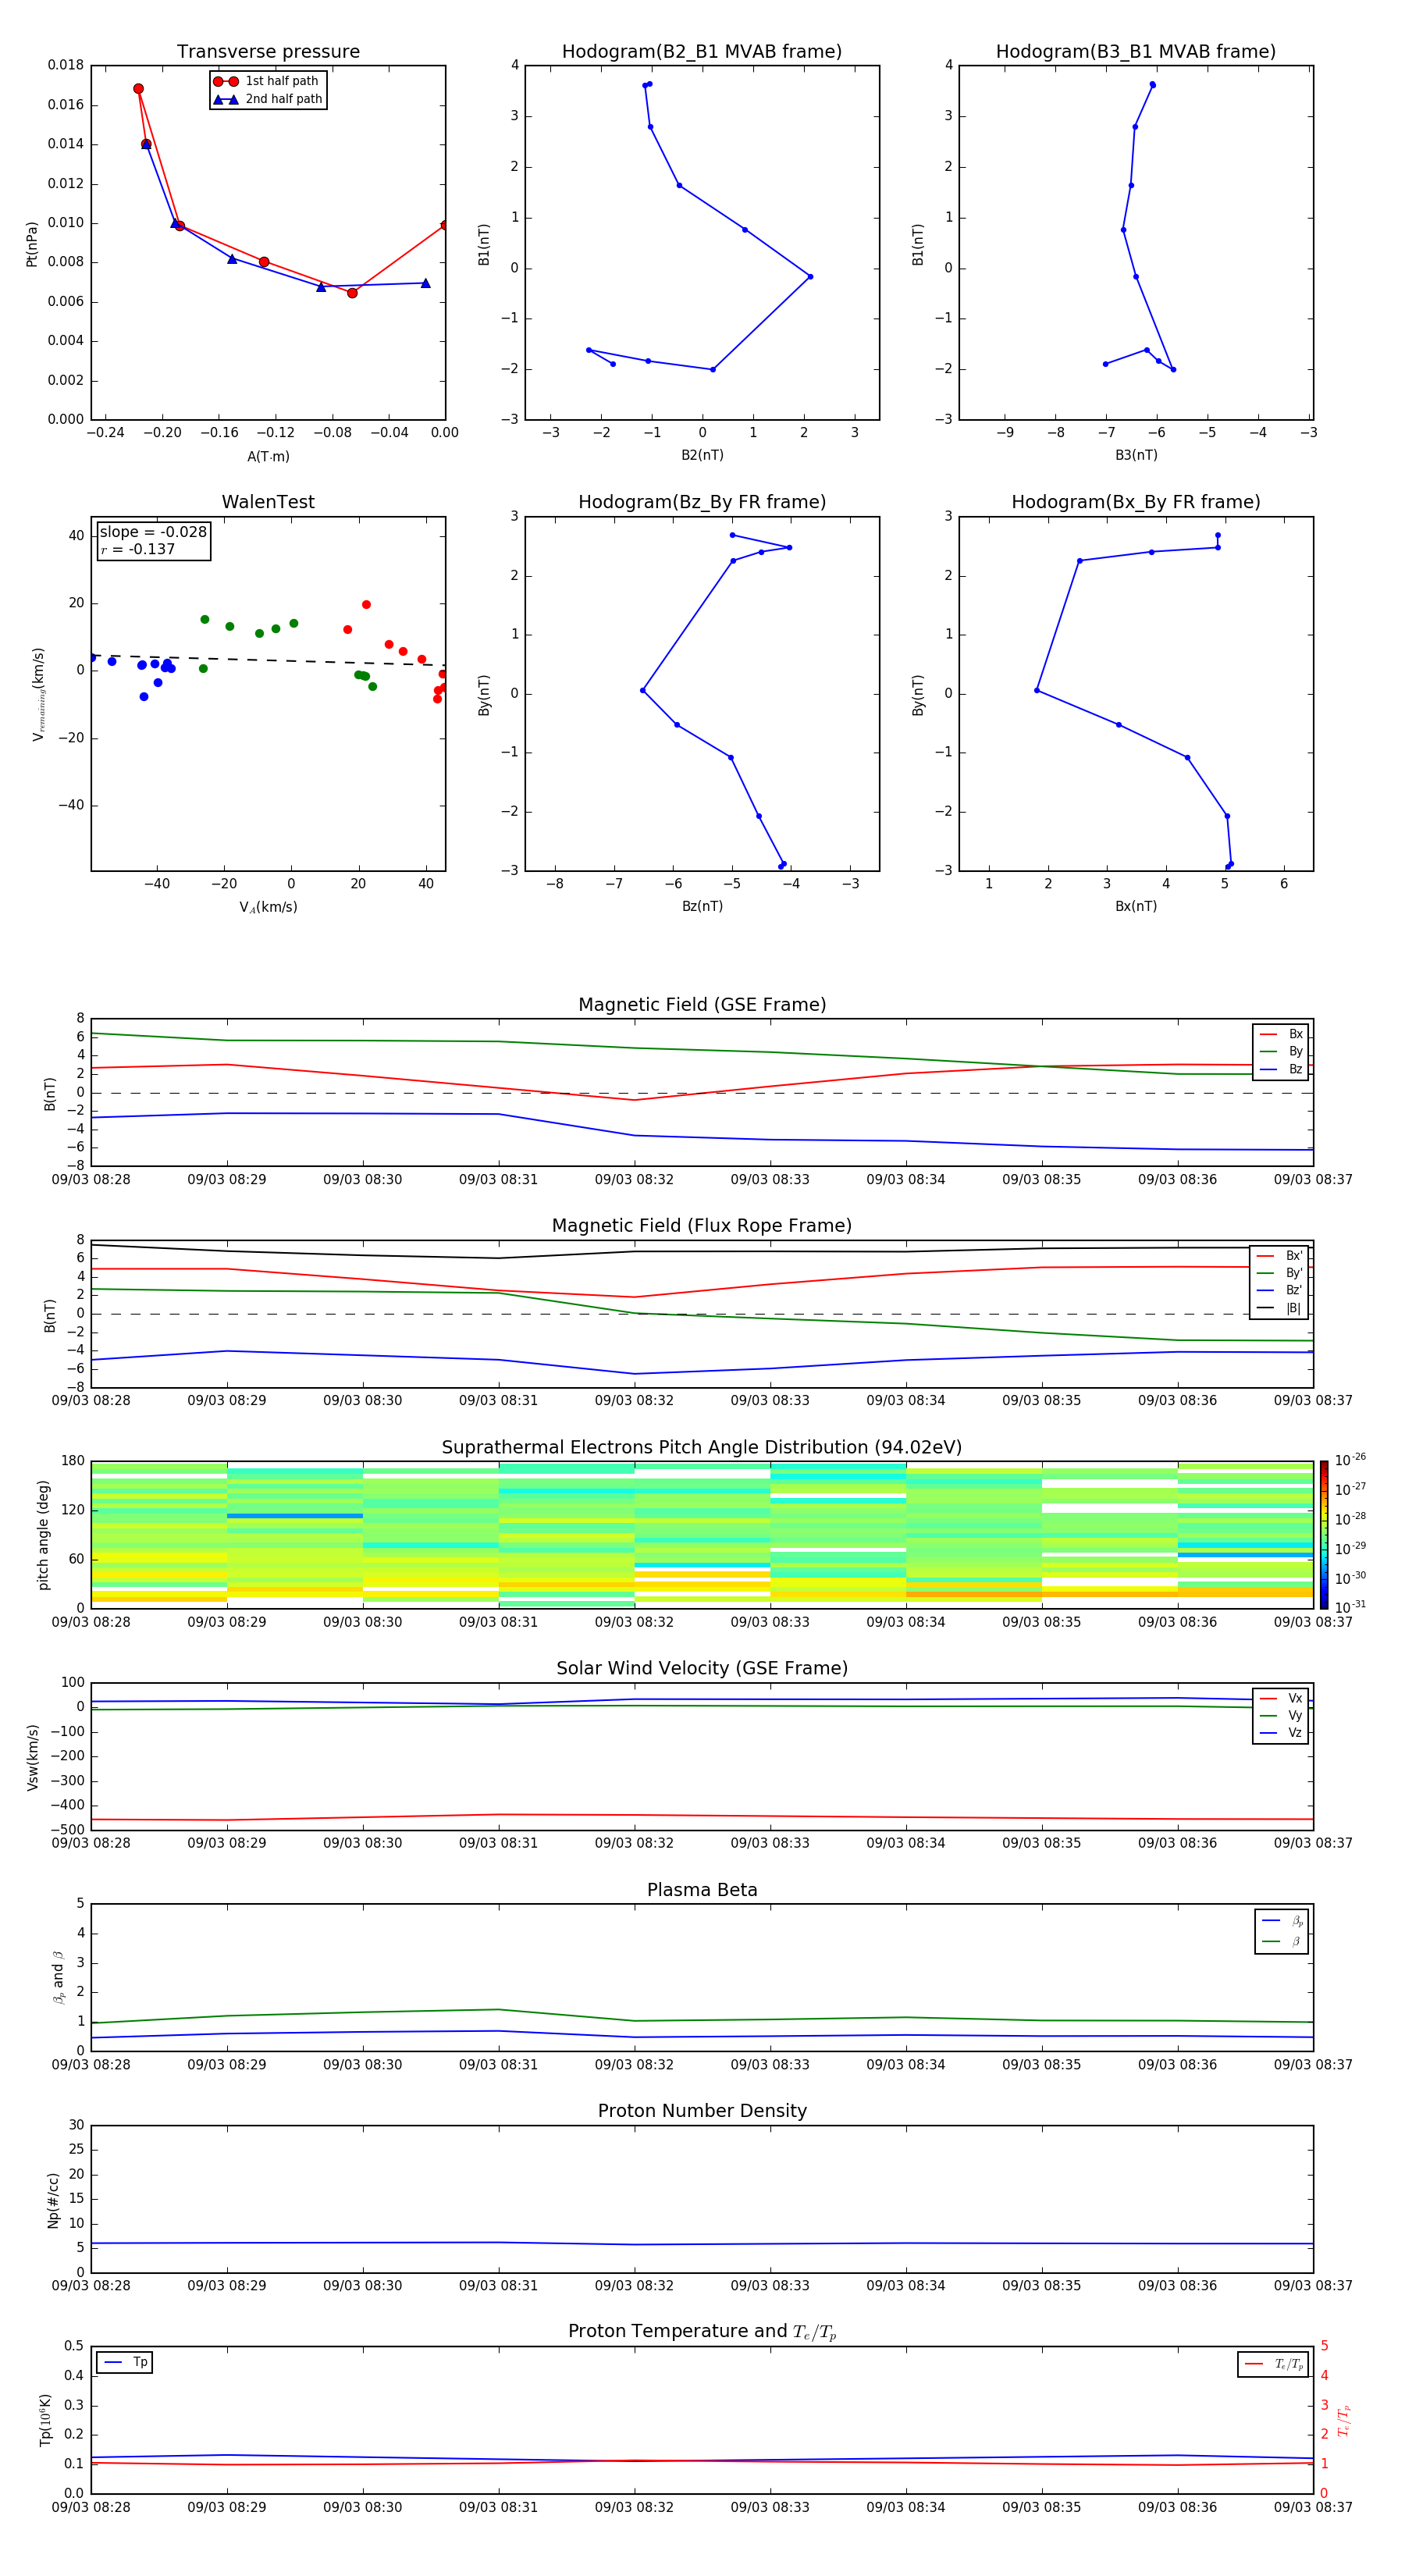Click the 'Magnetic Field (Flux Rope Frame)' title
Image resolution: width=1405 pixels, height=2576 pixels.
(x=702, y=1226)
